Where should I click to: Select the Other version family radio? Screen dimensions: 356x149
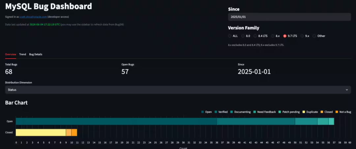[x=314, y=36]
